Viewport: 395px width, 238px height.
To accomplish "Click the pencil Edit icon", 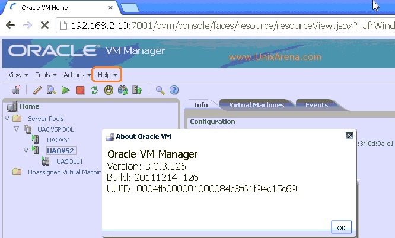I will (x=37, y=90).
